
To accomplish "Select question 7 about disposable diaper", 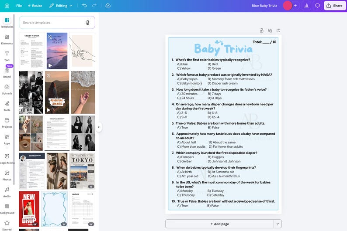I will pyautogui.click(x=214, y=153).
